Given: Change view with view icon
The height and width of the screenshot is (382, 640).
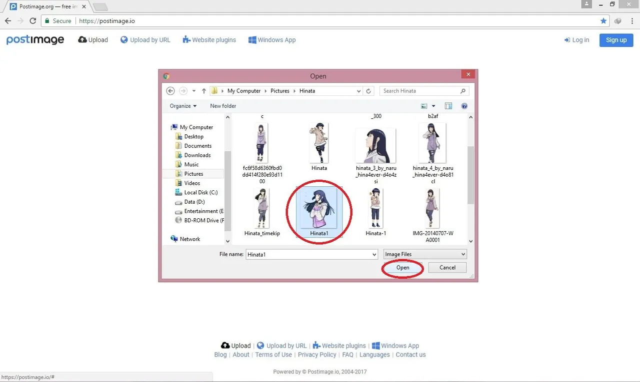Looking at the screenshot, I should point(424,106).
